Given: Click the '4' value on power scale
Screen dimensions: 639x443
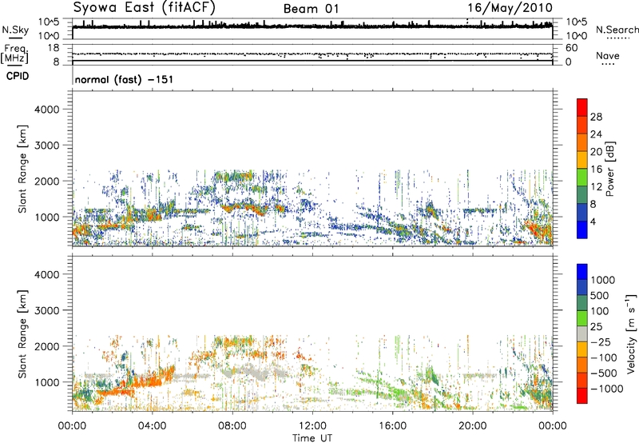Looking at the screenshot, I should point(593,221).
